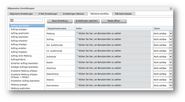The height and width of the screenshot is (102, 185).
Task: Open Aktion dropdown for Historie row
Action: click(171, 80)
